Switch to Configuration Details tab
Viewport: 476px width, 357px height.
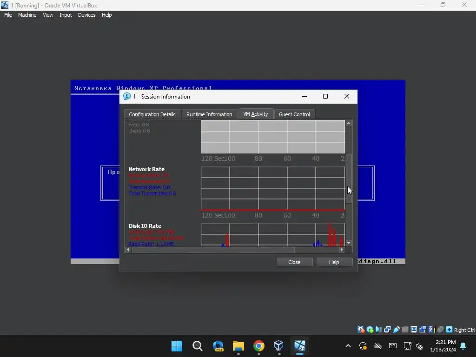coord(152,114)
